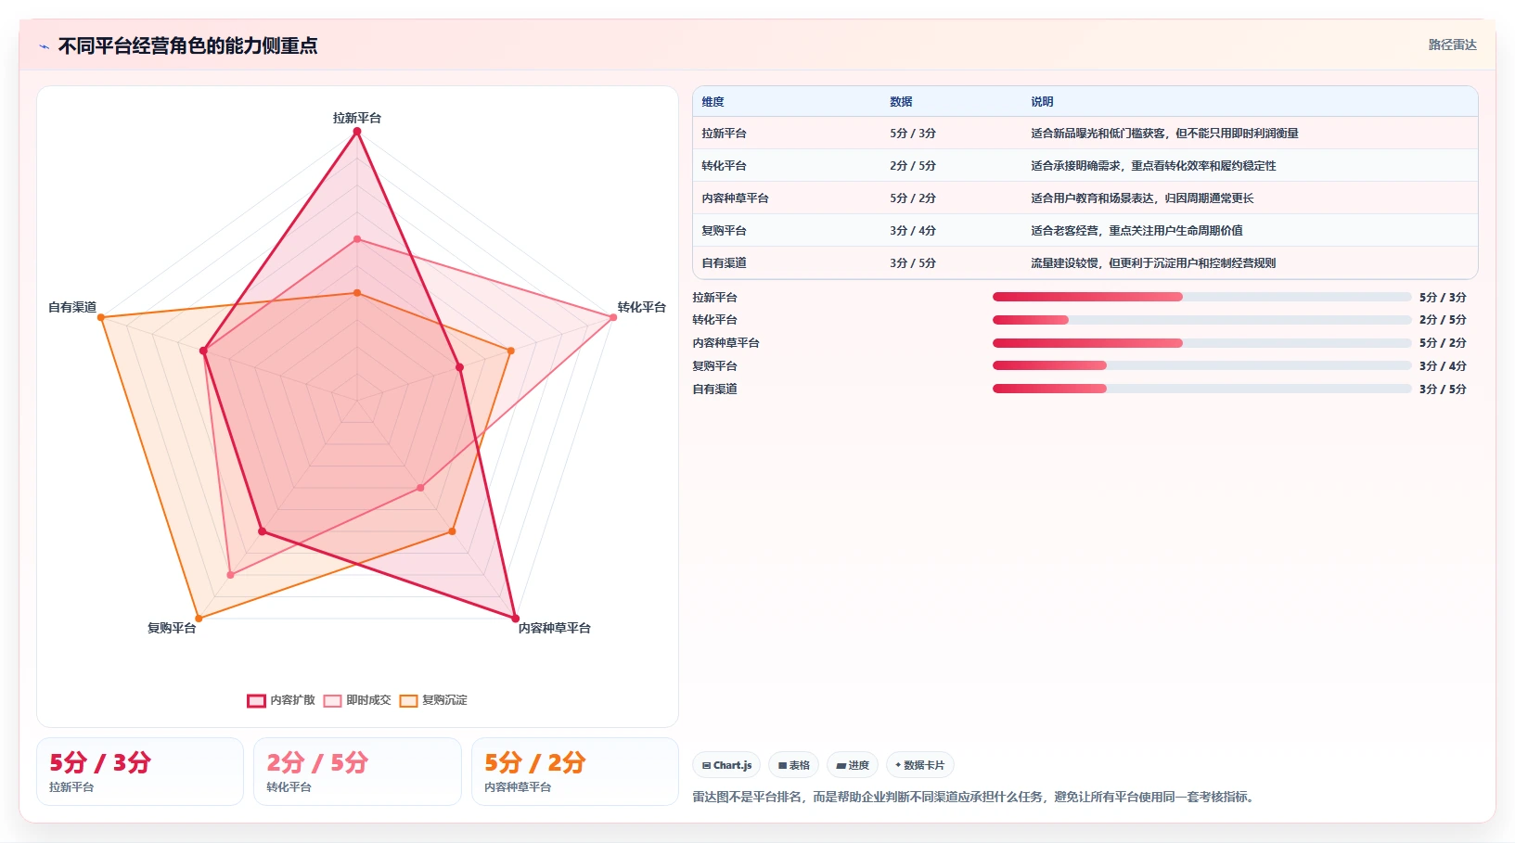Image resolution: width=1515 pixels, height=843 pixels.
Task: Click the 数据卡片 tag
Action: [x=919, y=765]
